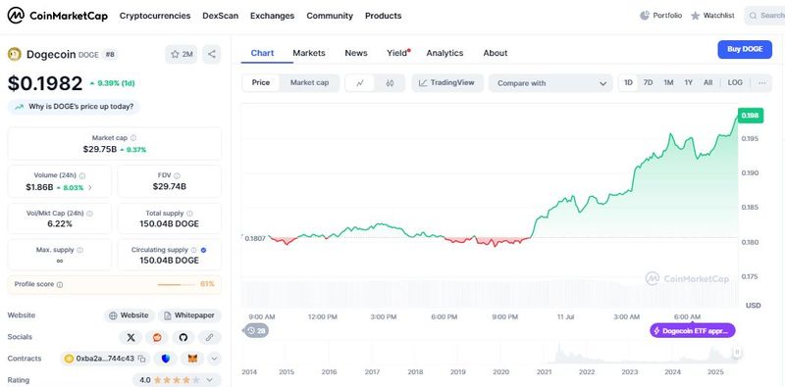Click the timeline range handle at right end
Image resolution: width=785 pixels, height=387 pixels.
(737, 352)
